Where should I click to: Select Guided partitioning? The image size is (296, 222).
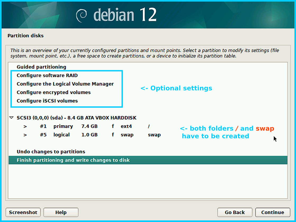41,67
